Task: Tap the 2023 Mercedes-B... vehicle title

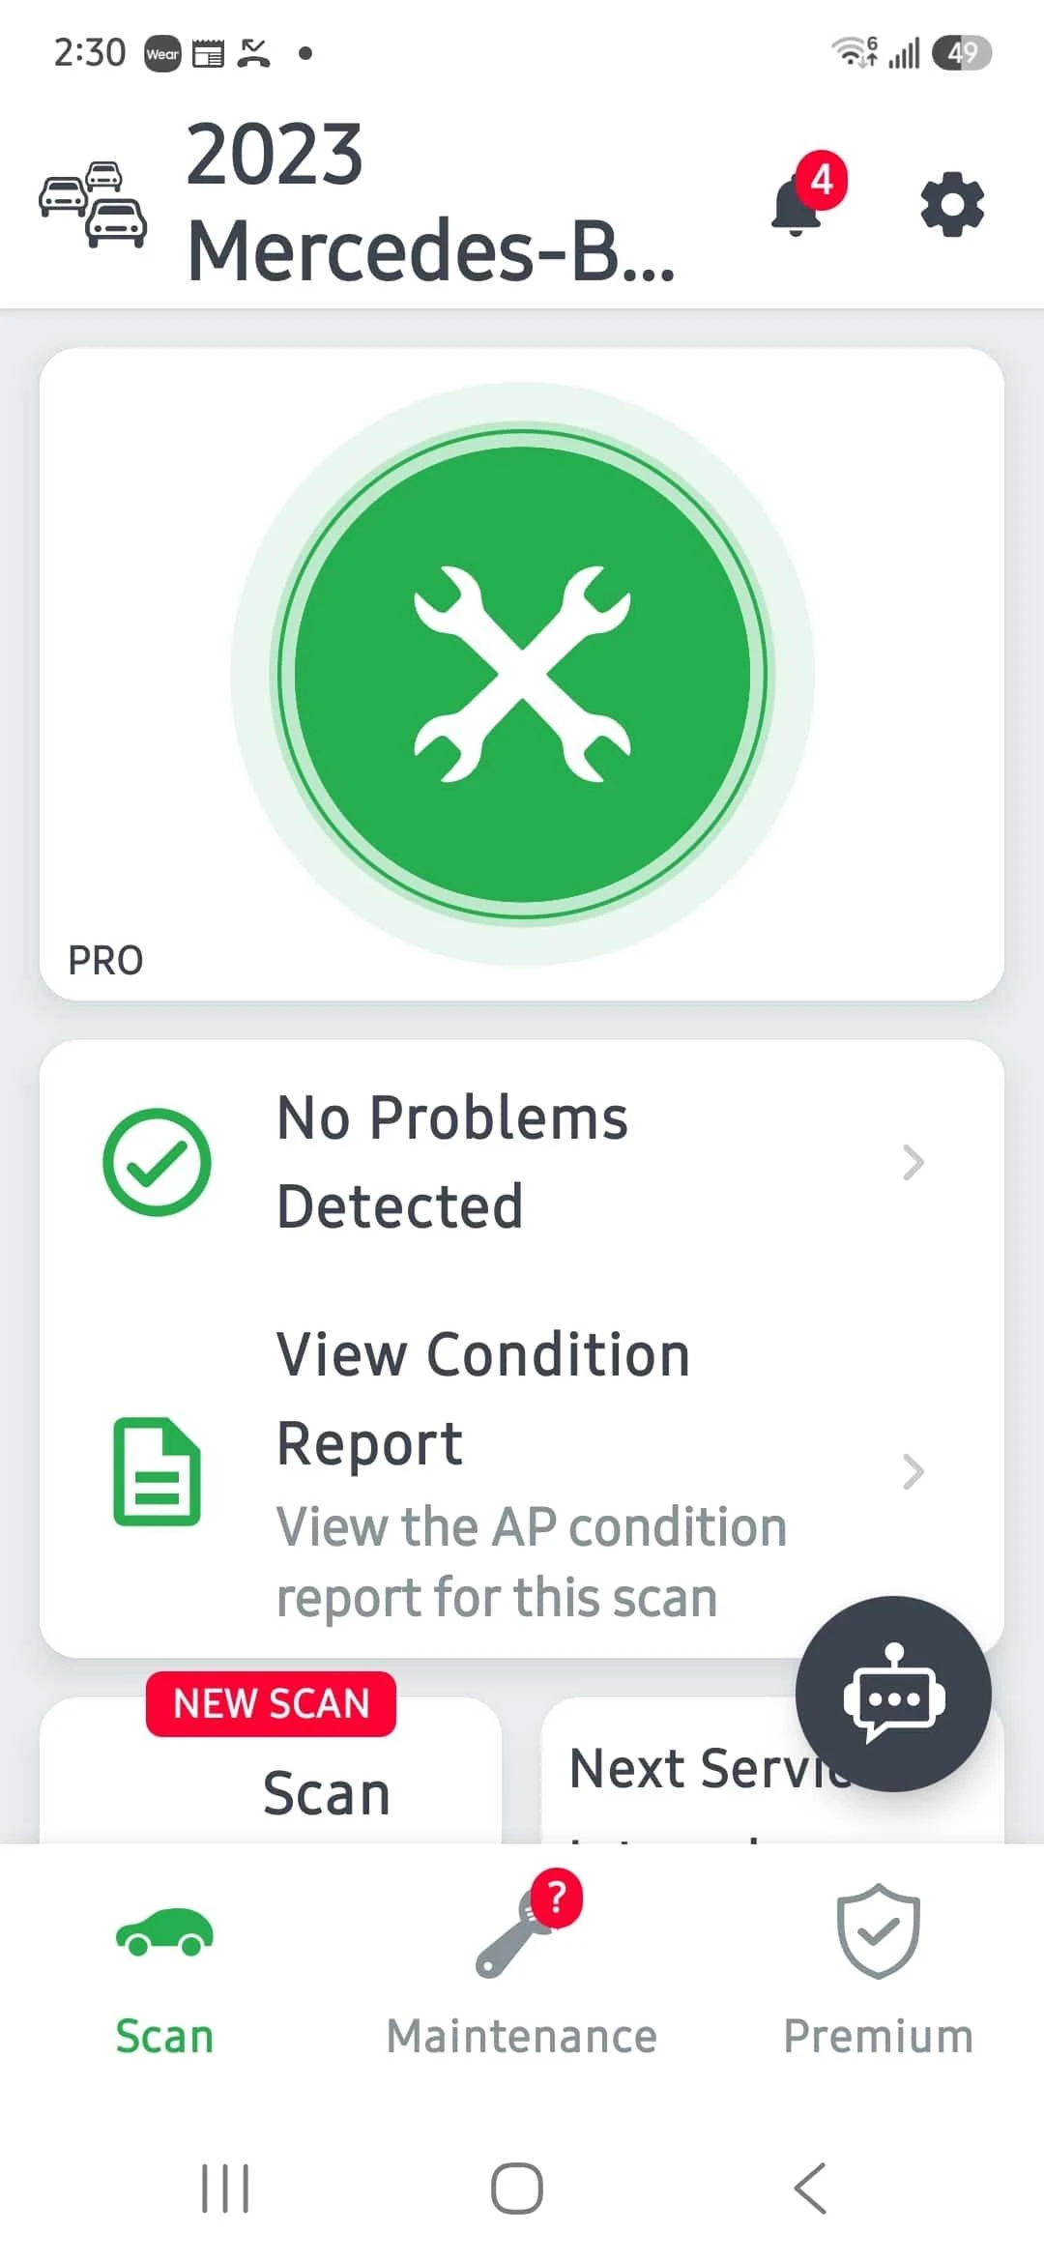Action: (431, 202)
